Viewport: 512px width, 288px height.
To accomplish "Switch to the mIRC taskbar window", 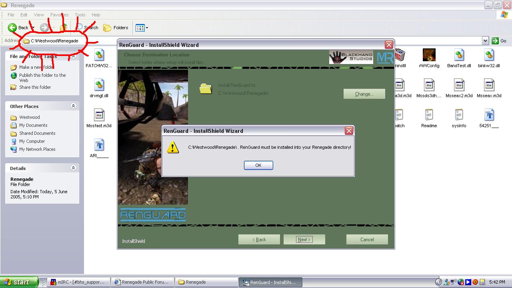I will (78, 282).
